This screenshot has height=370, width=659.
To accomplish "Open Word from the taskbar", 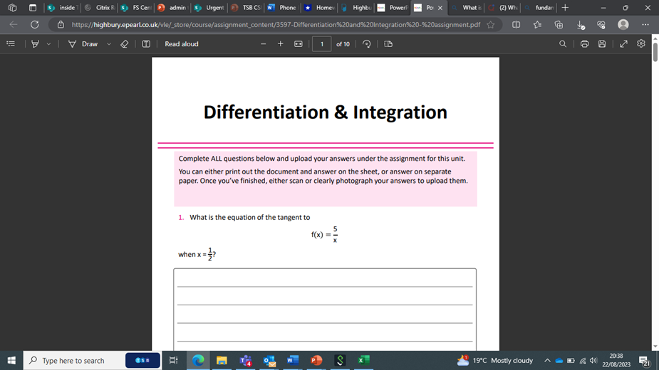I will coord(293,360).
